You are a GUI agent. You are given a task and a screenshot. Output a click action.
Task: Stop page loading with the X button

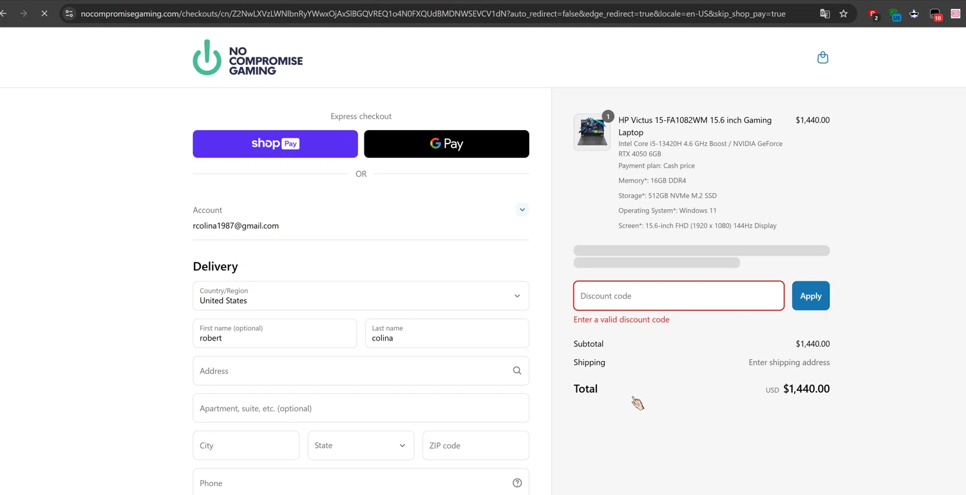pyautogui.click(x=44, y=13)
